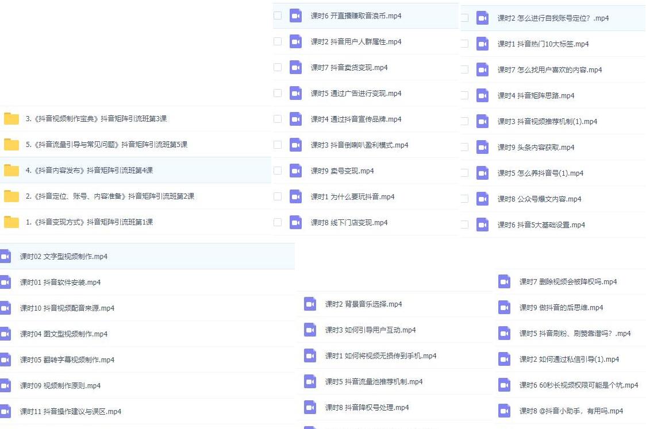Click video icon of 课时8 公众号爆文内容.mp4
The image size is (646, 429).
tap(482, 199)
